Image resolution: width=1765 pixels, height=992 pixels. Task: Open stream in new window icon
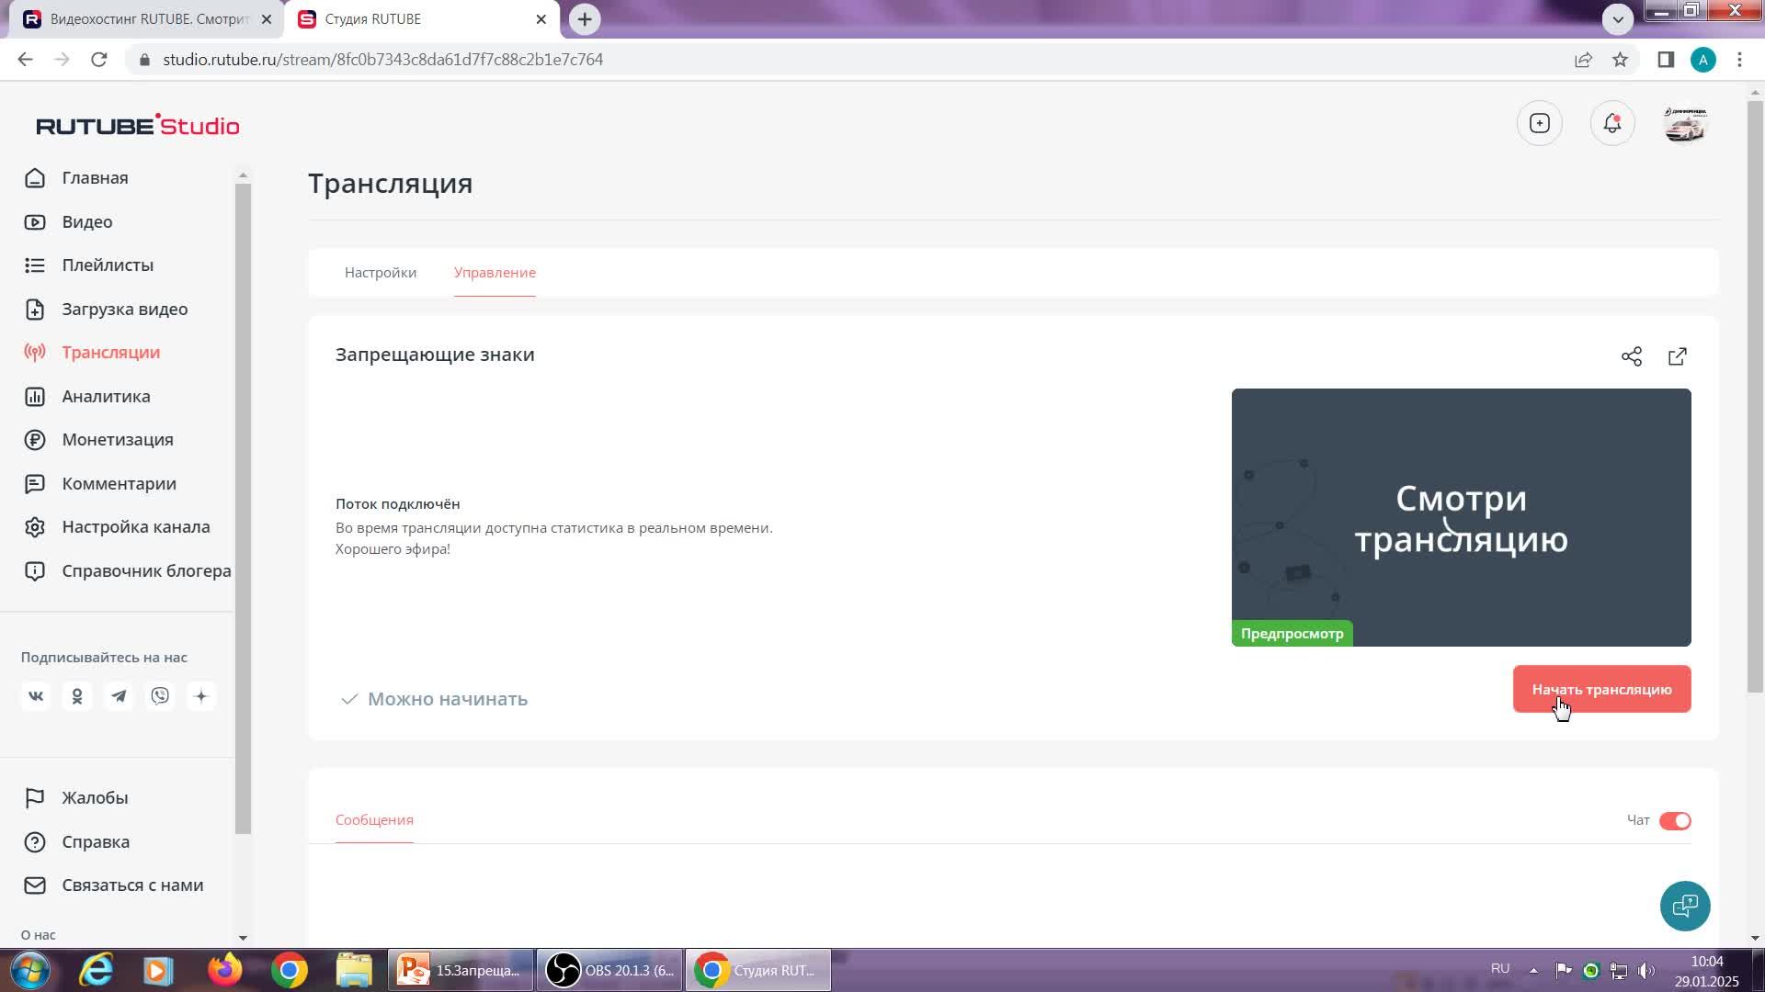[1678, 356]
